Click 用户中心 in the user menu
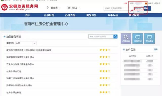The image size is (162, 96). pos(139,9)
